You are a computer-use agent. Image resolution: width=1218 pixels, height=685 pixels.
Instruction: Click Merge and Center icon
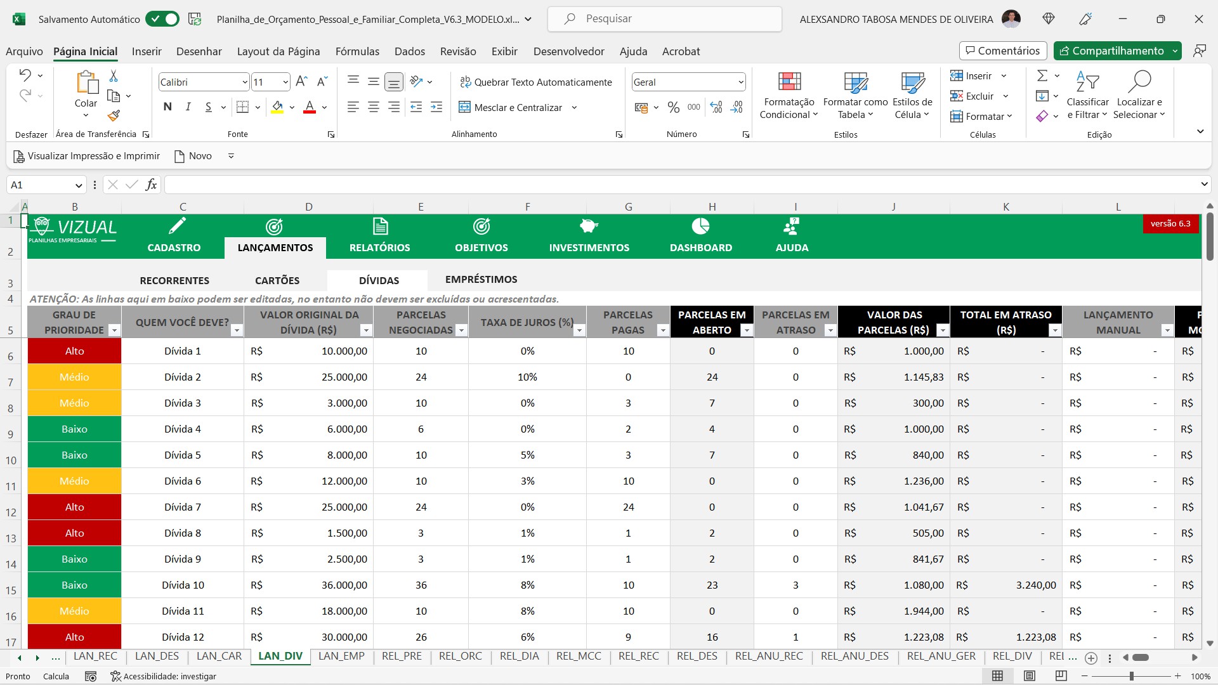pos(464,108)
